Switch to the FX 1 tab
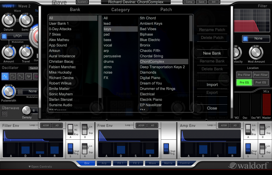 click(x=120, y=163)
